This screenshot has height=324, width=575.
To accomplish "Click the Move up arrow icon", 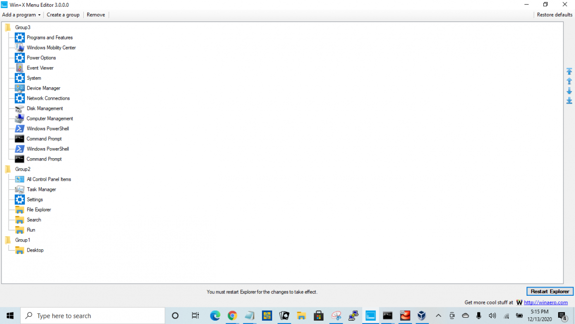I will click(x=569, y=81).
